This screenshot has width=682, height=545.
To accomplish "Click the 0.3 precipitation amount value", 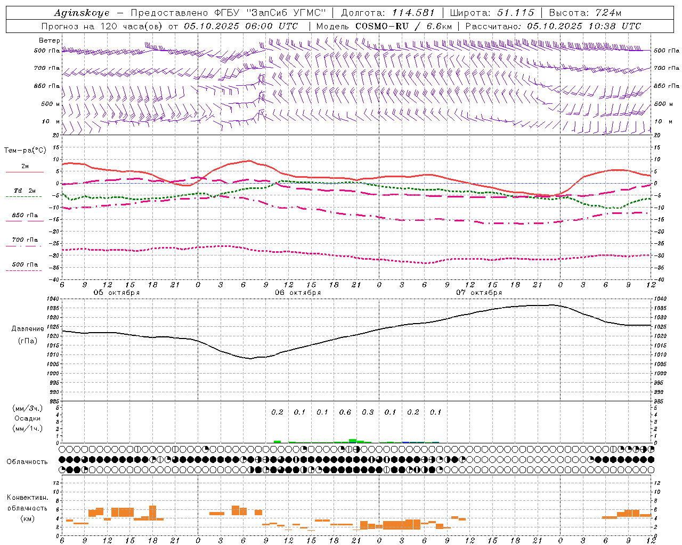I will pos(368,412).
